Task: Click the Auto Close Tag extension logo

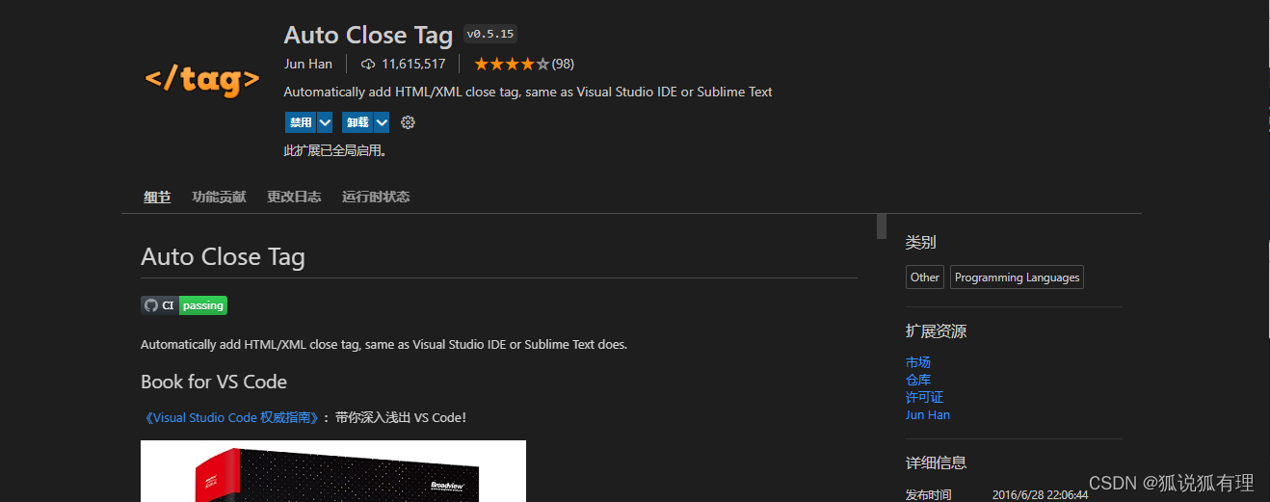Action: [202, 80]
